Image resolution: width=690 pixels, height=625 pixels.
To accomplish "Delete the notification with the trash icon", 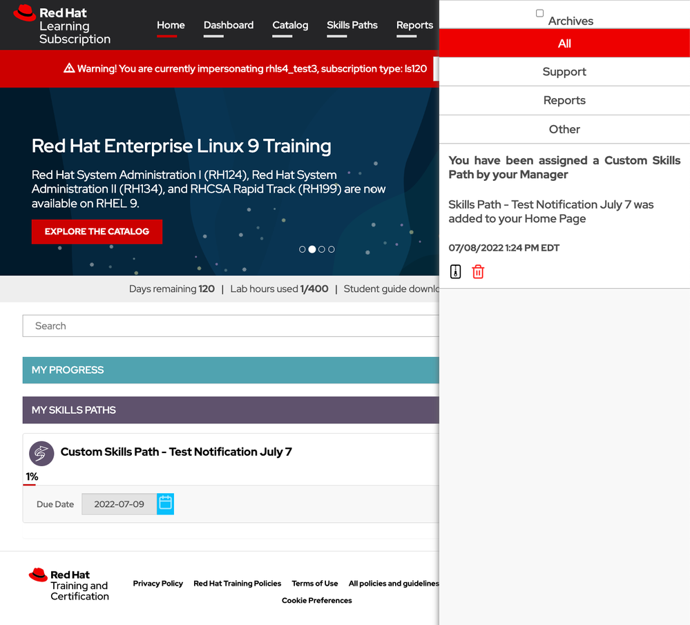I will pos(478,271).
